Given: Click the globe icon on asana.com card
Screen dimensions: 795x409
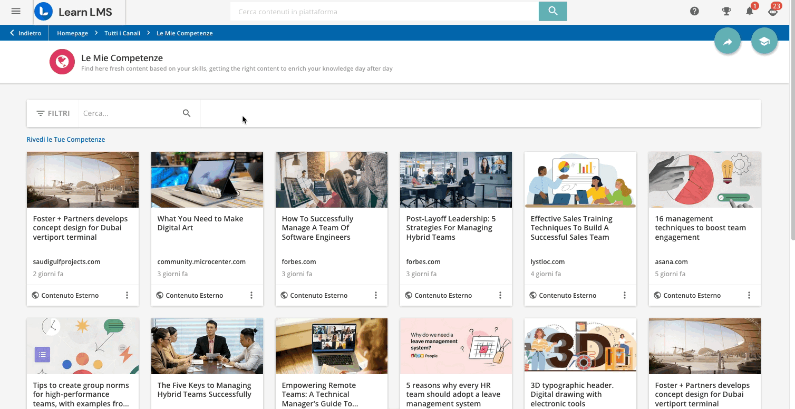Looking at the screenshot, I should coord(657,295).
